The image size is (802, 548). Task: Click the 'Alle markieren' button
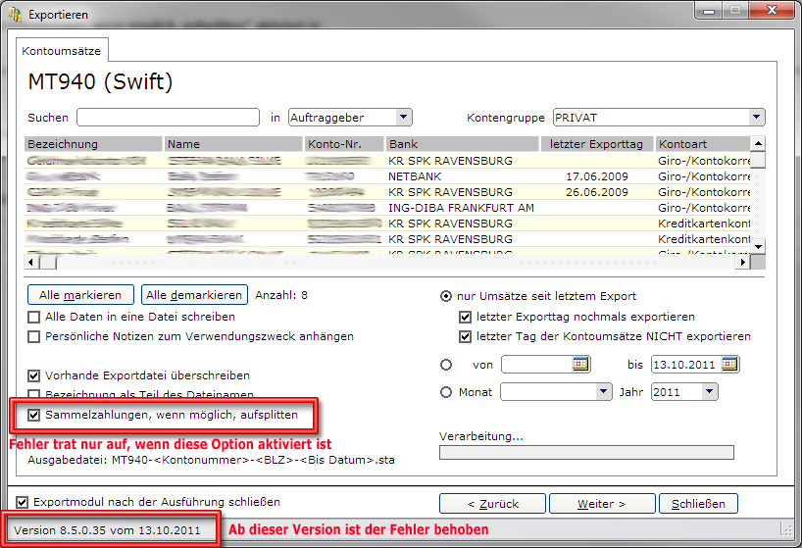tap(80, 295)
